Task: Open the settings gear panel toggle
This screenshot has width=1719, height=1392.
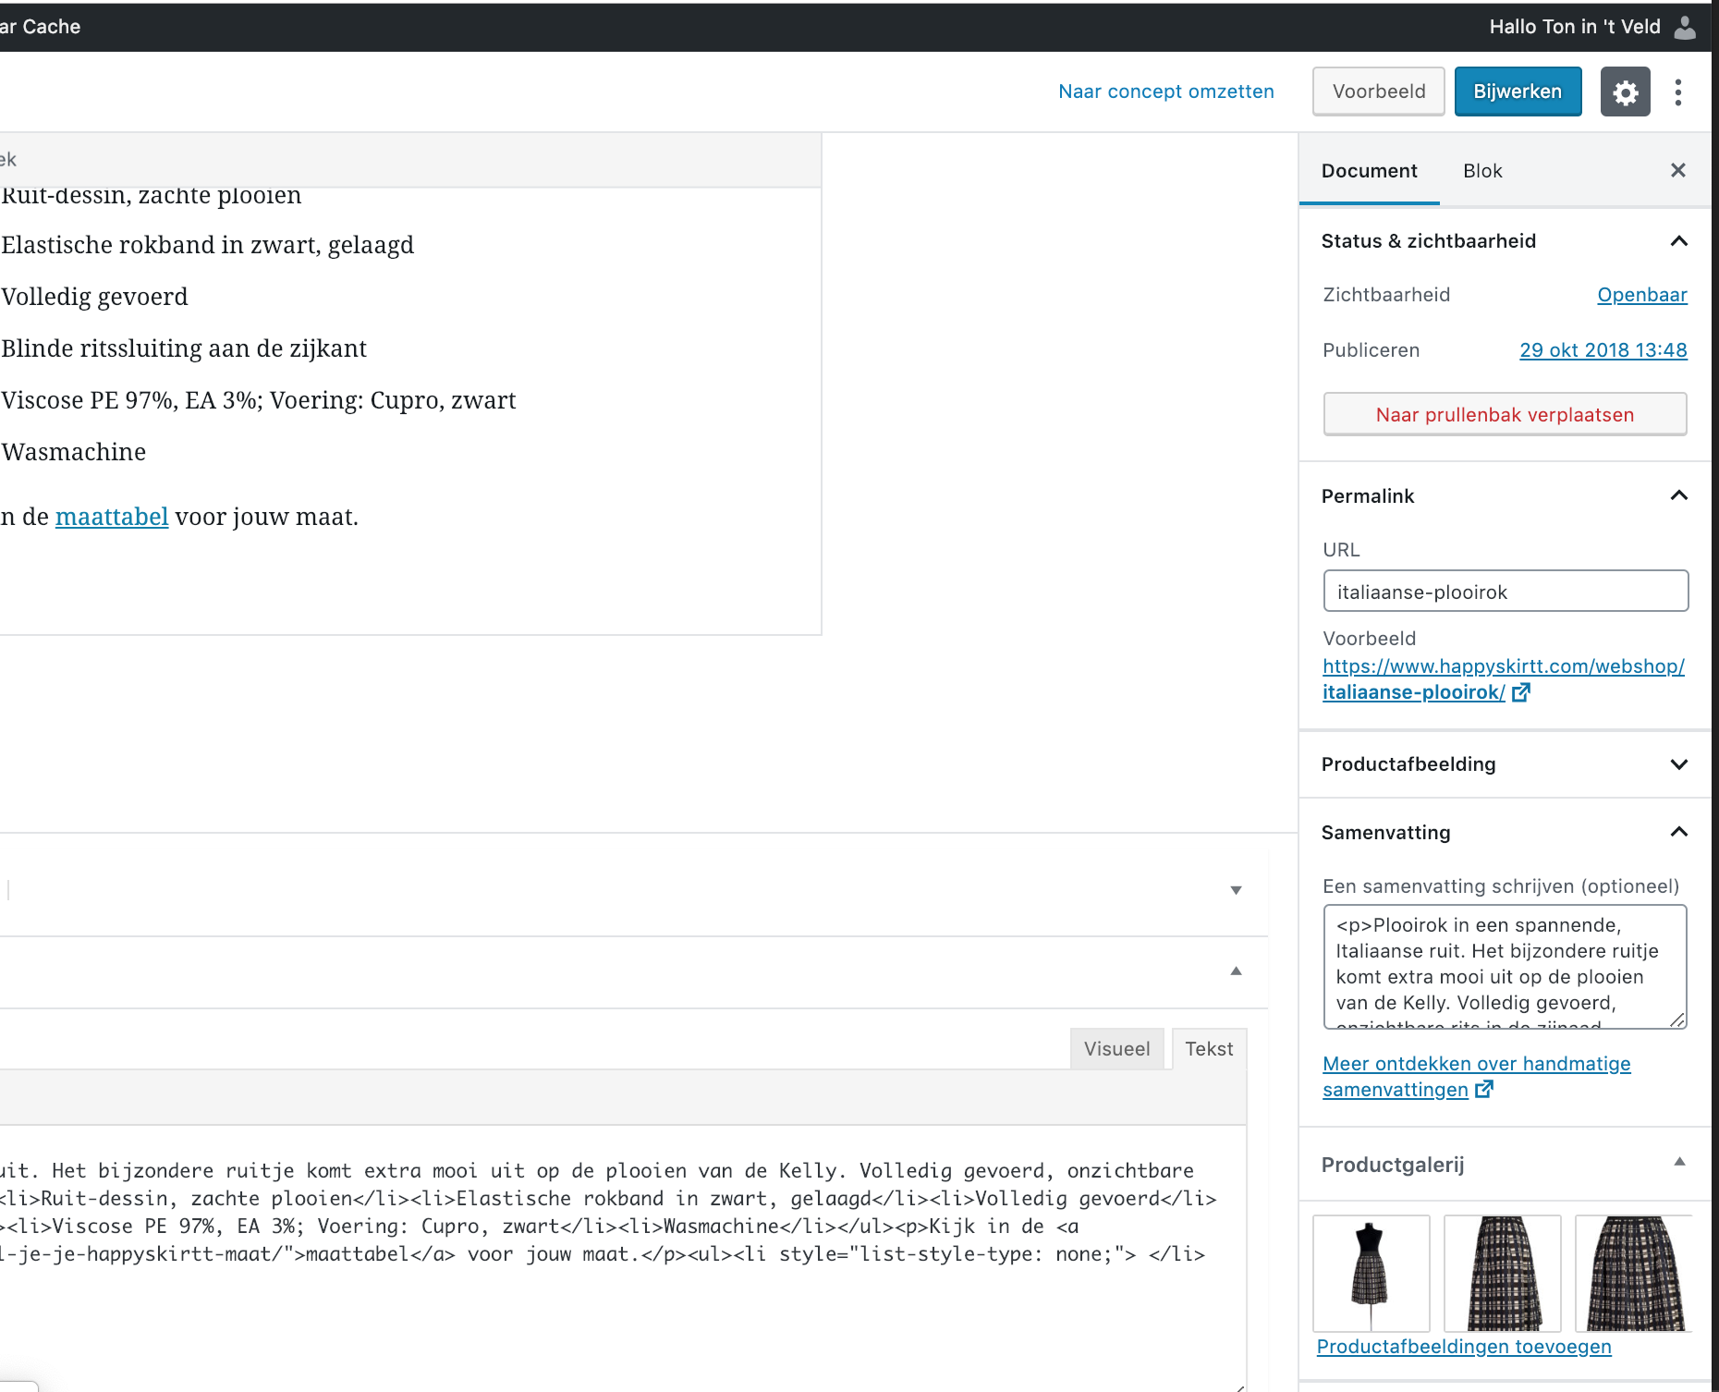Action: [x=1625, y=92]
